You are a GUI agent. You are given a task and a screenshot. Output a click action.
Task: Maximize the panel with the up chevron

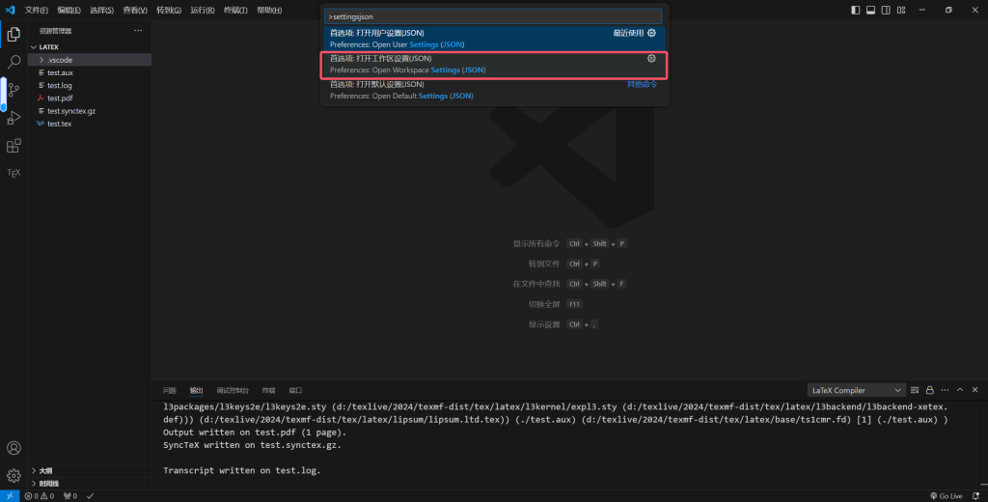coord(960,390)
